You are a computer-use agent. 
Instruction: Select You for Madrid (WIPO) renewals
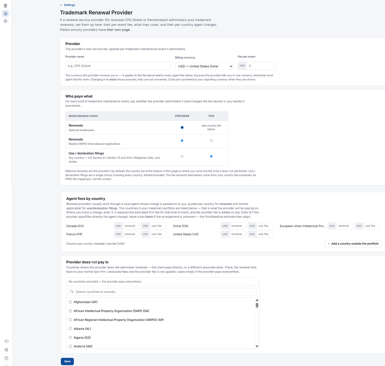[x=211, y=141]
